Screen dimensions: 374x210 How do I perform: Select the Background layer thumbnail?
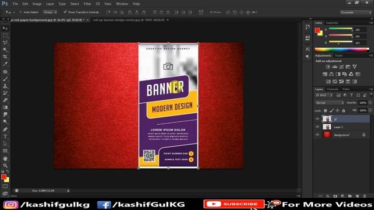(x=327, y=135)
